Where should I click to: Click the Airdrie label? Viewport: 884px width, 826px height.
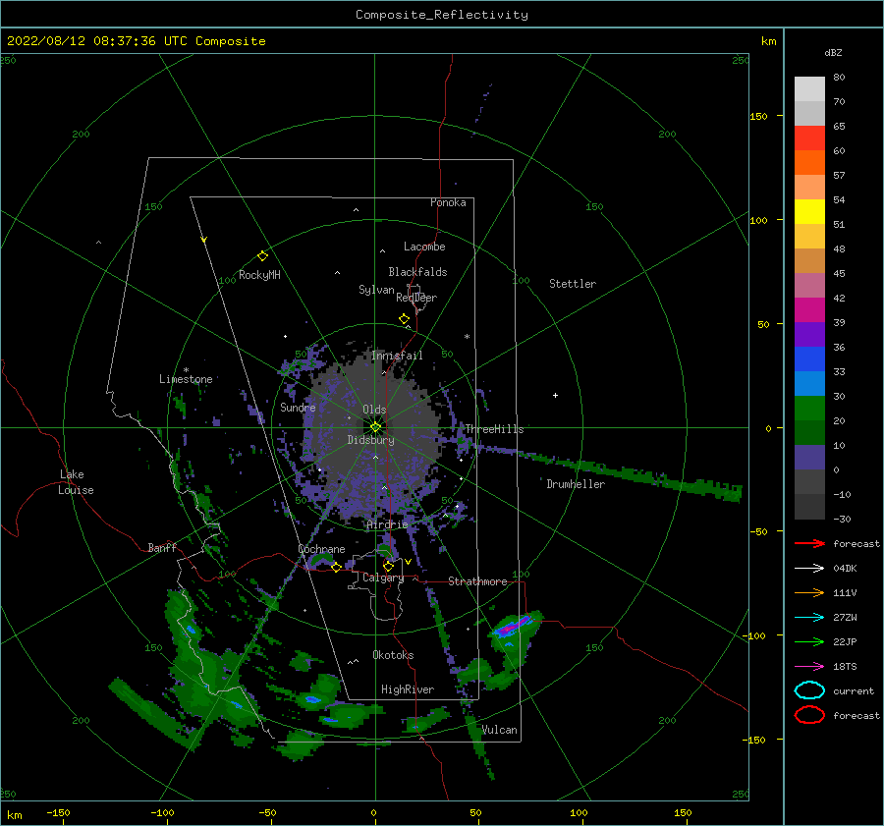[387, 524]
